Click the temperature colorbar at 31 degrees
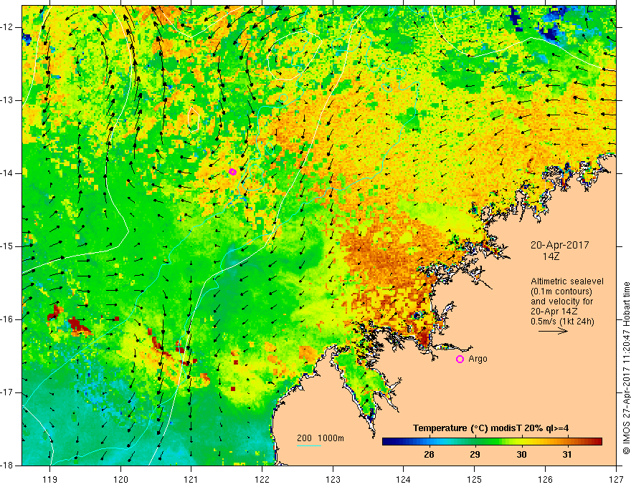This screenshot has height=487, width=631. click(567, 442)
